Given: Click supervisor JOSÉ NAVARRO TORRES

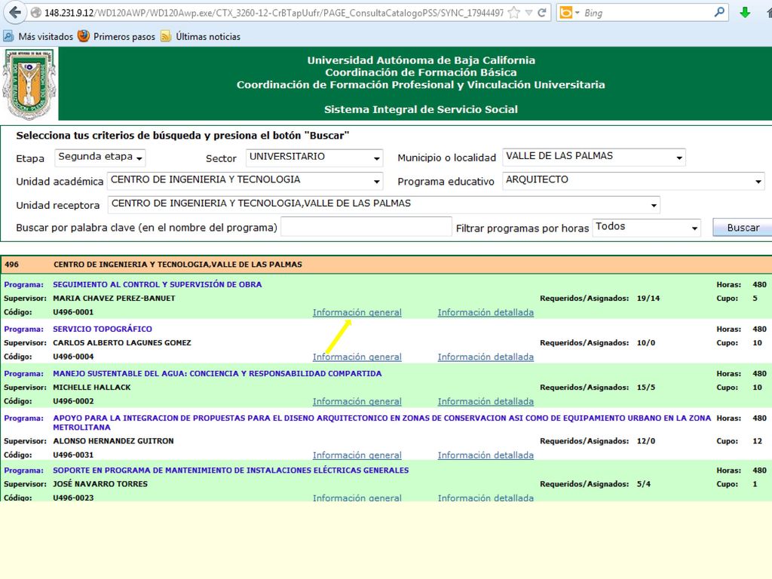Looking at the screenshot, I should pyautogui.click(x=100, y=483).
